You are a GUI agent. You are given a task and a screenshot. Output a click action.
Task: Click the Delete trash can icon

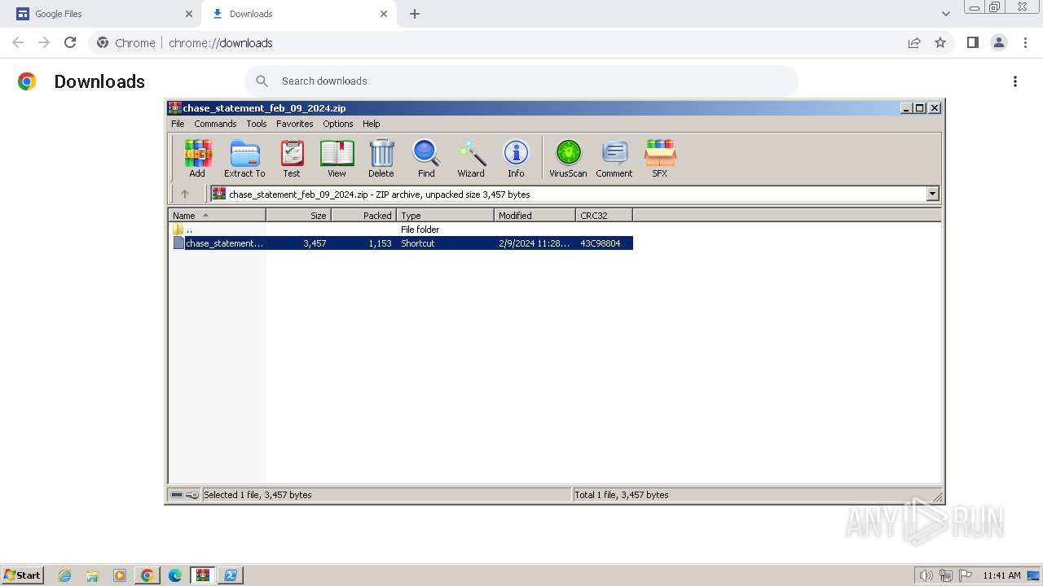(381, 159)
